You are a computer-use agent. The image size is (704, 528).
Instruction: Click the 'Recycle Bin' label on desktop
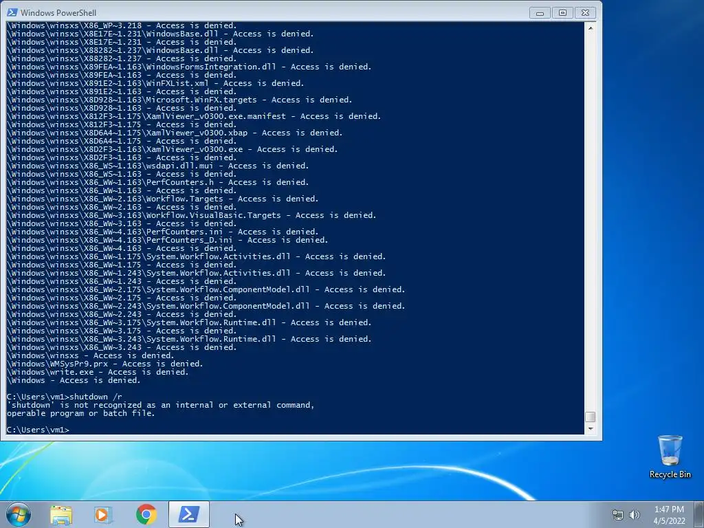[x=670, y=474]
